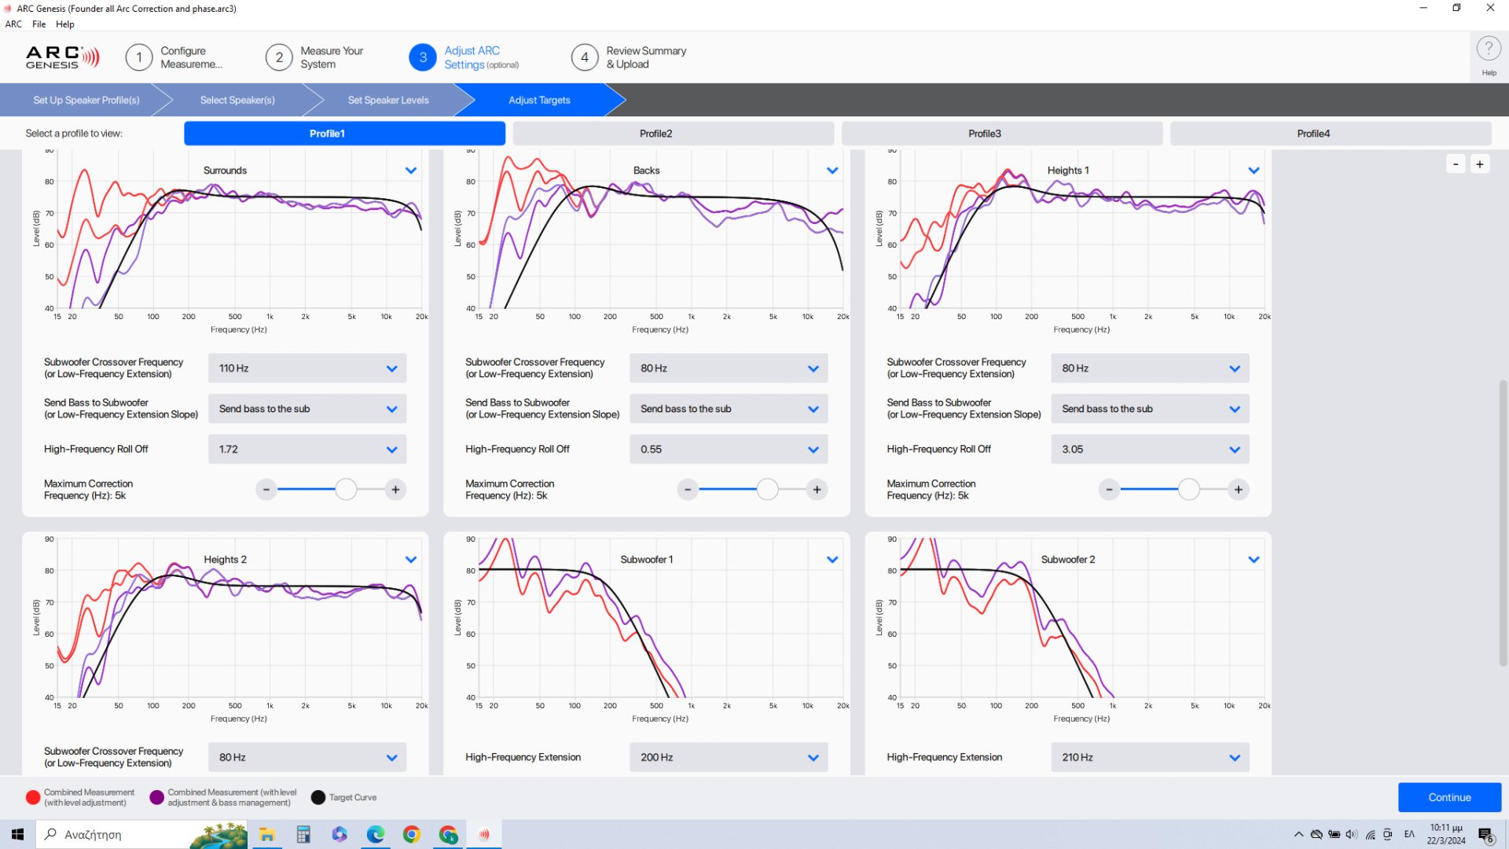Expand the Subwoofer 2 graph chevron
This screenshot has height=849, width=1509.
[x=1254, y=560]
